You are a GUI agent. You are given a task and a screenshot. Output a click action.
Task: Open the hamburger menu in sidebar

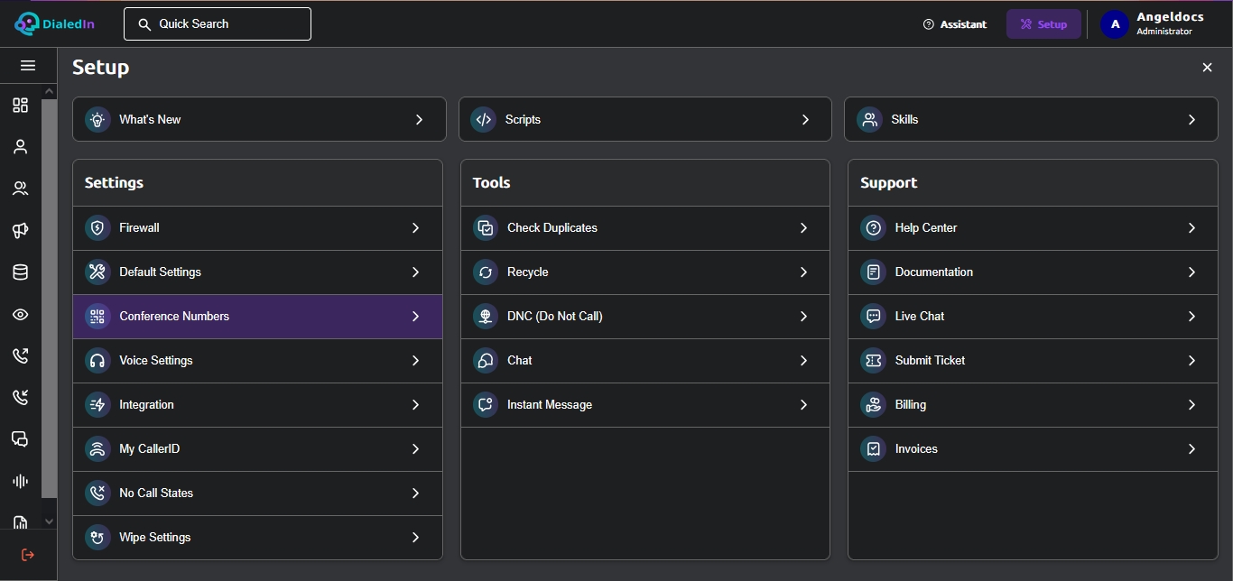coord(28,66)
